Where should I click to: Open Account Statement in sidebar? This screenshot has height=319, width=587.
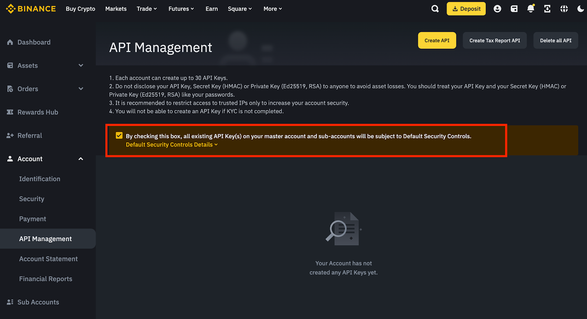tap(48, 259)
